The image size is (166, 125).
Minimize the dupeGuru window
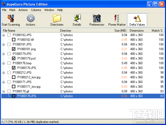click(x=150, y=4)
